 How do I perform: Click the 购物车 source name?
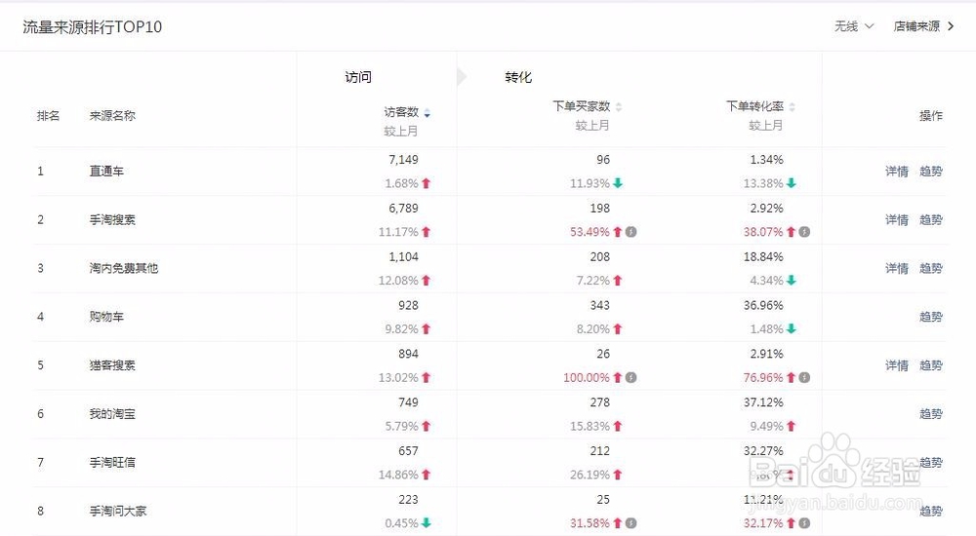[x=106, y=317]
